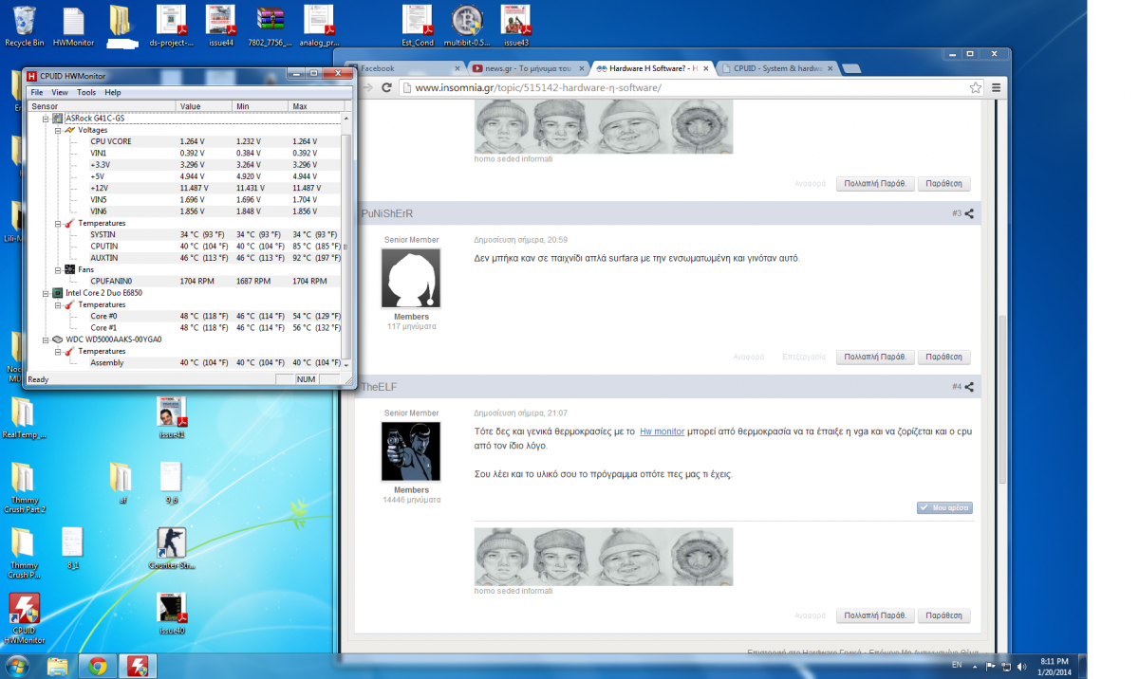Viewport: 1139px width, 679px height.
Task: Collapse the Temperatures node under Intel Core 2 Duo
Action: tap(57, 304)
